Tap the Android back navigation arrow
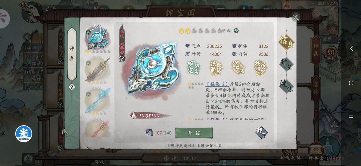Viewport: 361px width, 166px height. click(351, 48)
